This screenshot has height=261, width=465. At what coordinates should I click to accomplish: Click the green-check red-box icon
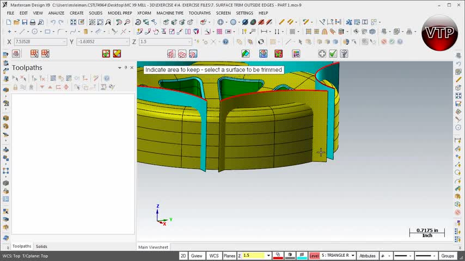[x=106, y=54]
